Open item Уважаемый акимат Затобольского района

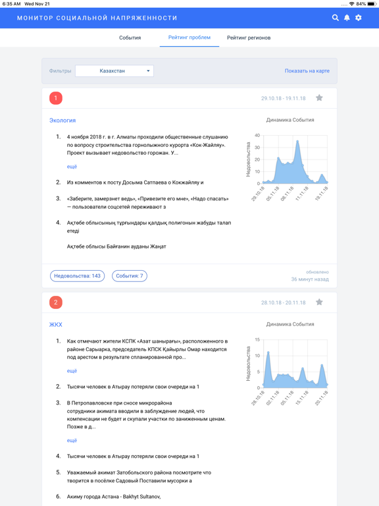(x=139, y=476)
